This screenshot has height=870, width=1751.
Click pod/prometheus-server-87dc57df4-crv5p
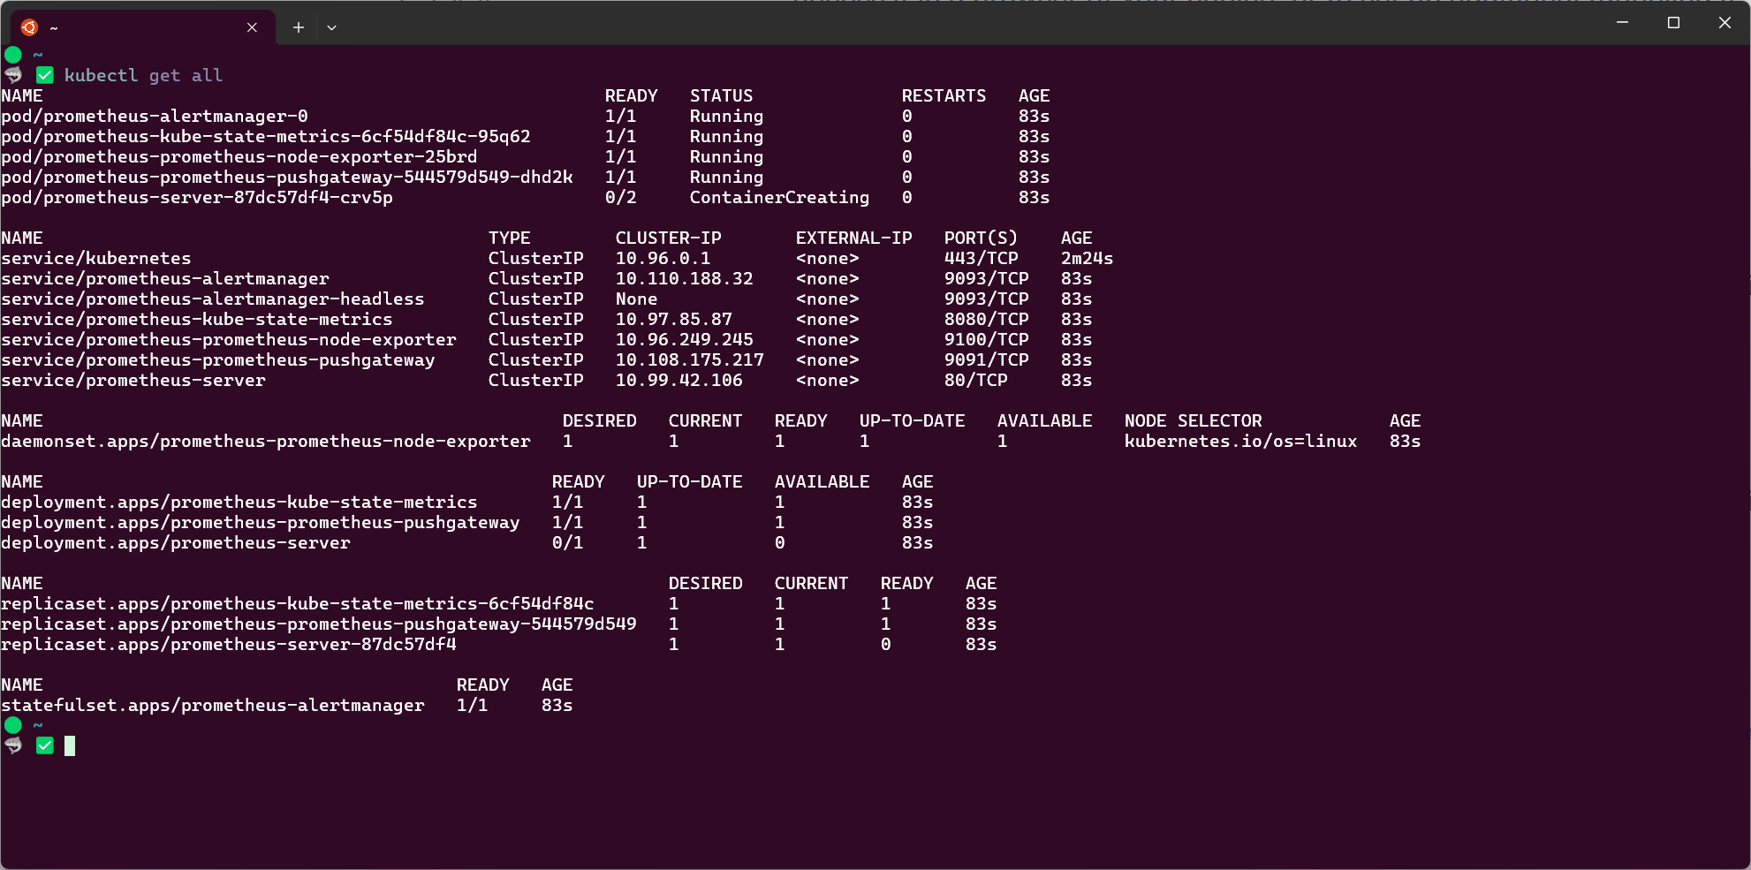tap(197, 197)
